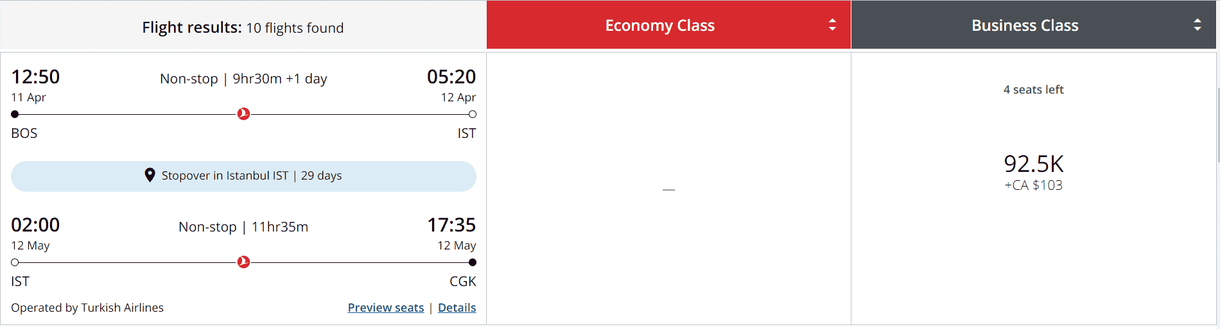1220x329 pixels.
Task: Click the IST arrival dot on 12 Apr
Action: pyautogui.click(x=473, y=114)
